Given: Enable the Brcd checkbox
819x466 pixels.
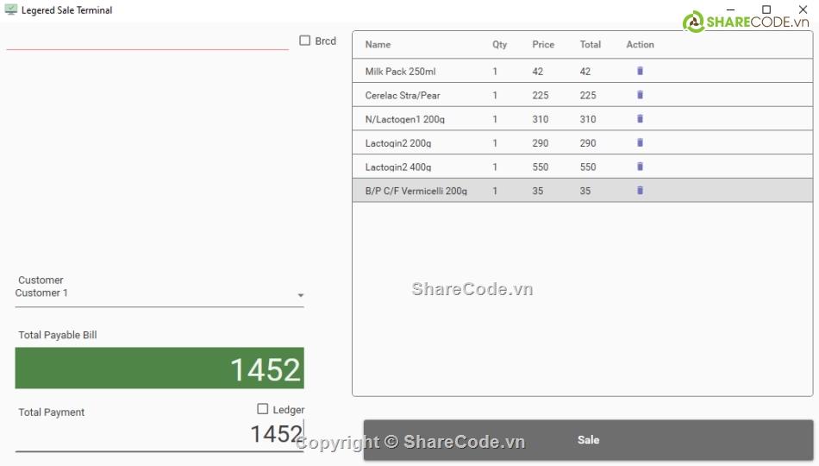Looking at the screenshot, I should 305,41.
